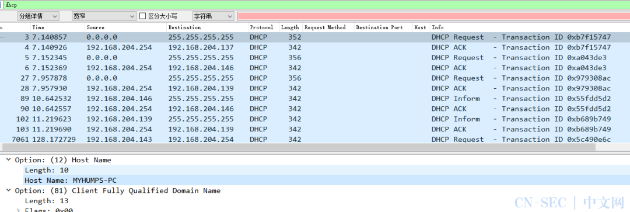This screenshot has width=630, height=212.
Task: Click the Host column header
Action: 421,27
